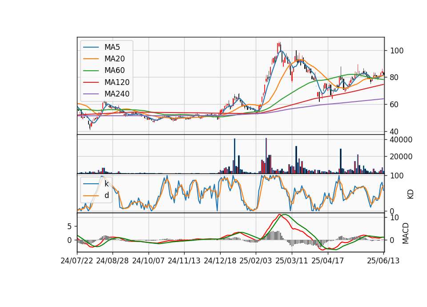Click the 24/10/07 date tick label
The height and width of the screenshot is (307, 427).
tap(149, 261)
